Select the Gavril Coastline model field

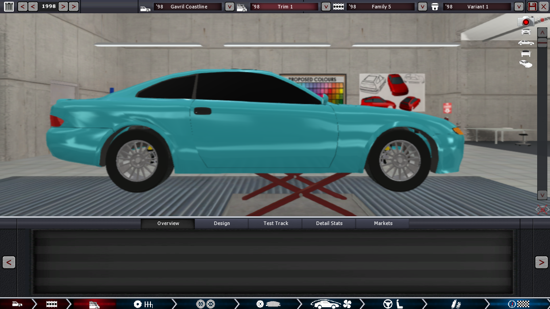pyautogui.click(x=188, y=7)
